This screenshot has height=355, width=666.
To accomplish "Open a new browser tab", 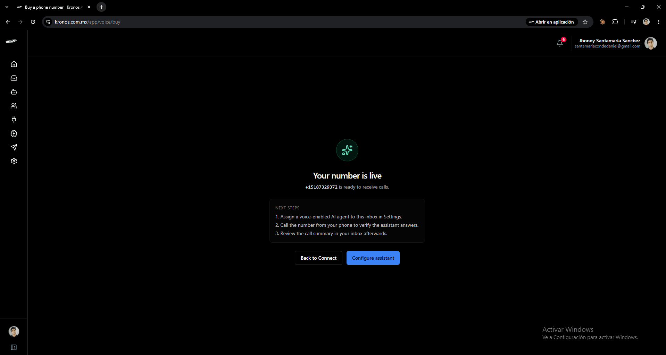I will coord(101,7).
